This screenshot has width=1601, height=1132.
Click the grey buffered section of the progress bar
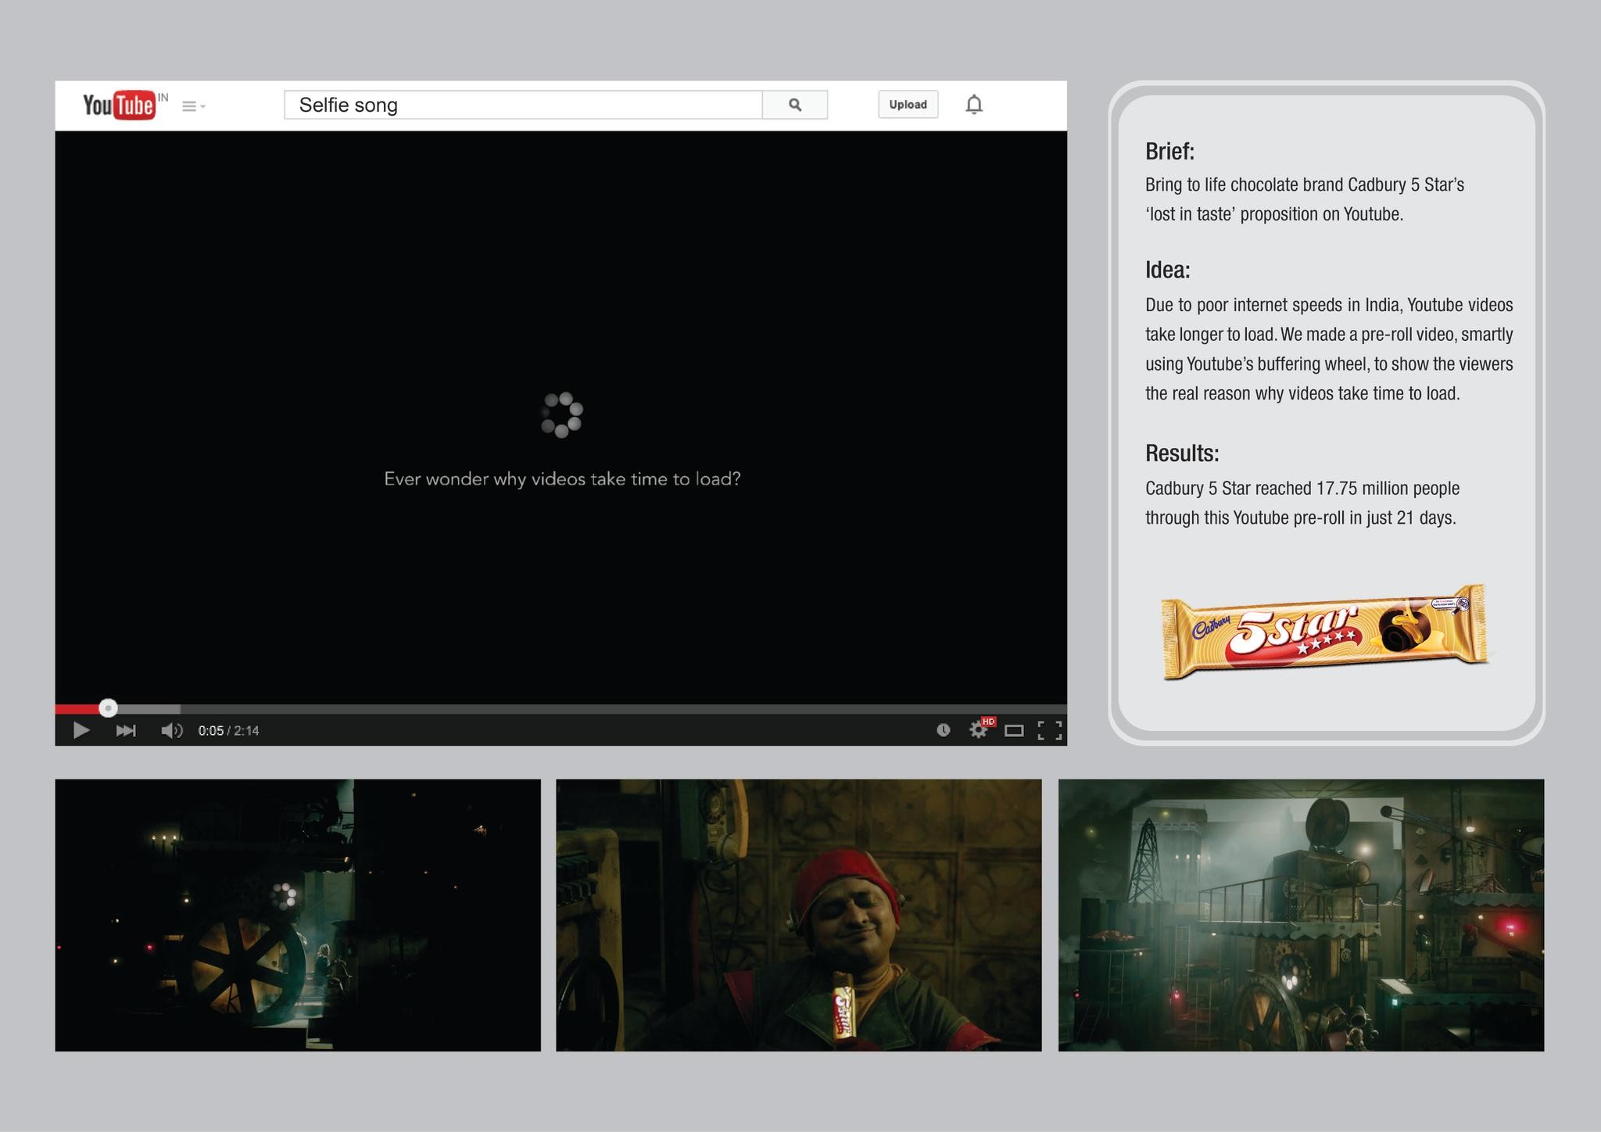pos(149,709)
